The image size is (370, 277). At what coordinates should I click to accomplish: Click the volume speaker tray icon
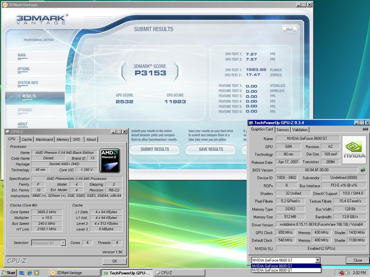[347, 273]
